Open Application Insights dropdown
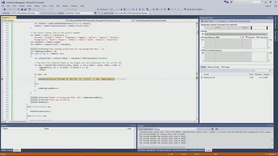 pos(194,10)
